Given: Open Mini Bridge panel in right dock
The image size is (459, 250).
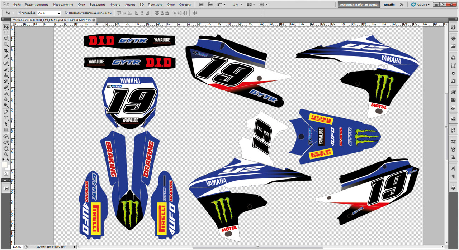Looking at the screenshot, I should pyautogui.click(x=453, y=119).
